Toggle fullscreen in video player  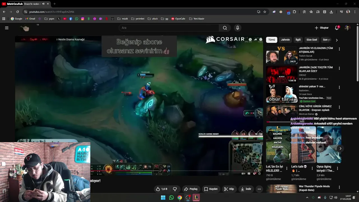[x=259, y=174]
